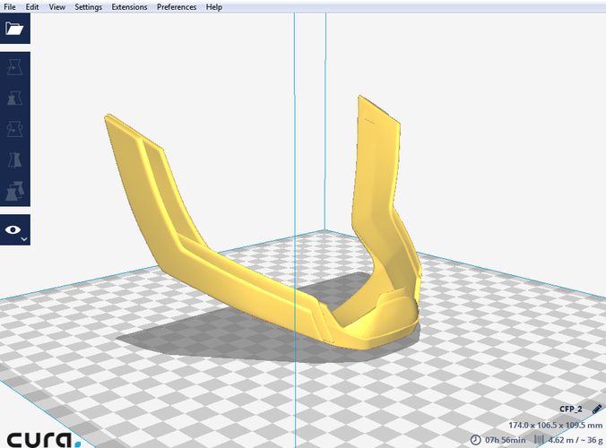Click the 174.0 x 106.5 x 109.5 mm dimensions

point(556,426)
